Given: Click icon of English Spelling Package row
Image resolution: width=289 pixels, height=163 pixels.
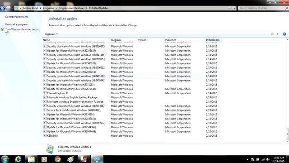Looking at the screenshot, I should click(x=45, y=97).
